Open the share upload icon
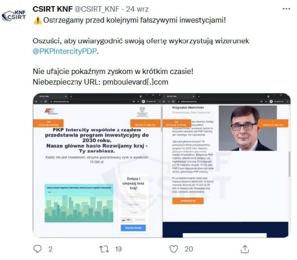 click(x=244, y=249)
